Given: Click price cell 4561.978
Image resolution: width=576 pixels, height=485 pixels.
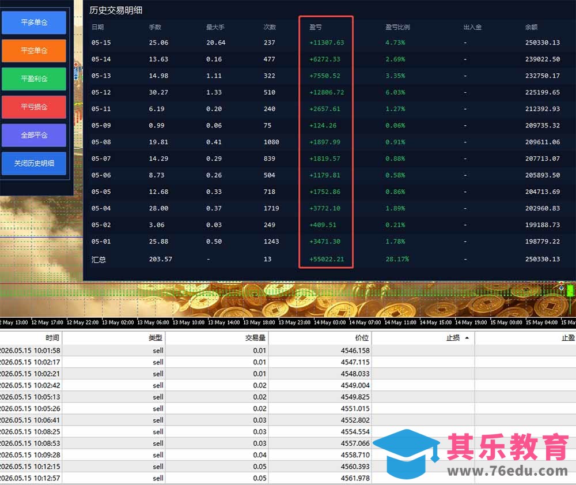Looking at the screenshot, I should tap(355, 478).
